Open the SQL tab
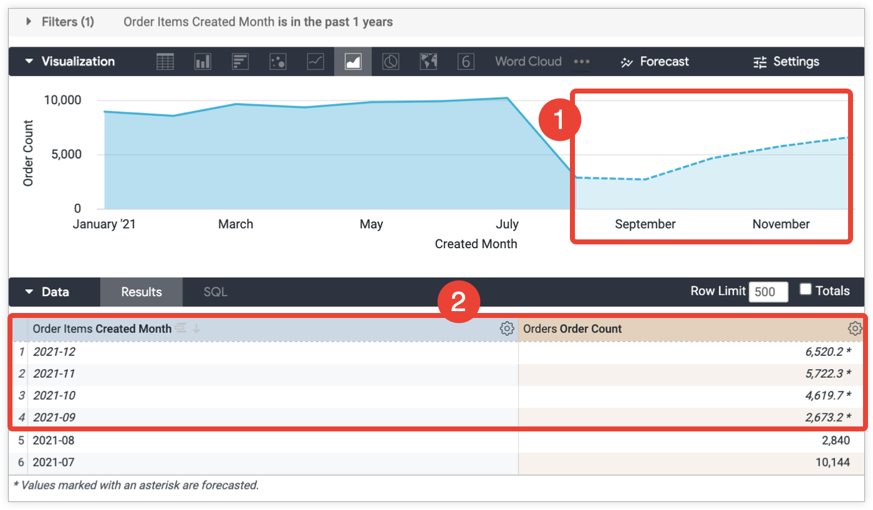This screenshot has width=873, height=510. [215, 292]
